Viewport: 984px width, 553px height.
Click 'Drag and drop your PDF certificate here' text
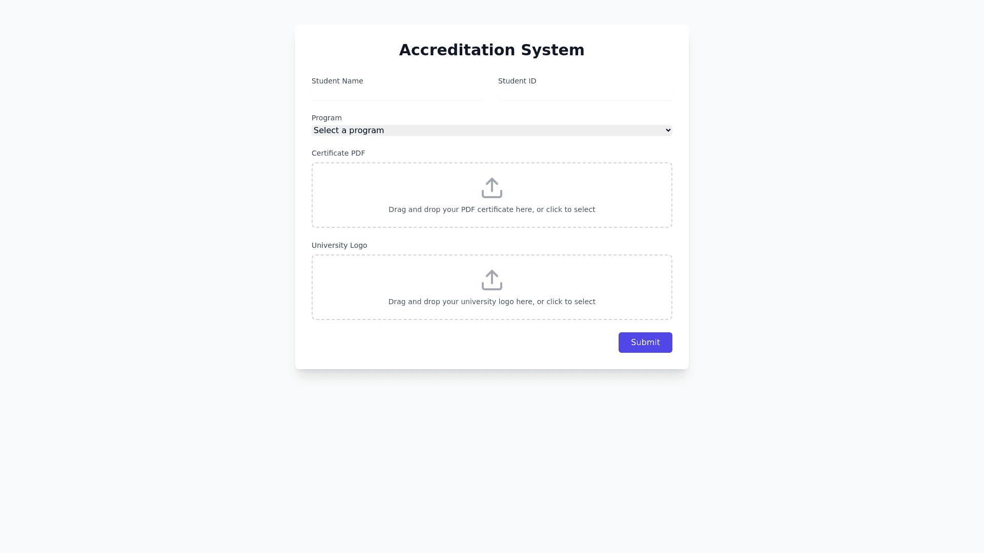[461, 209]
